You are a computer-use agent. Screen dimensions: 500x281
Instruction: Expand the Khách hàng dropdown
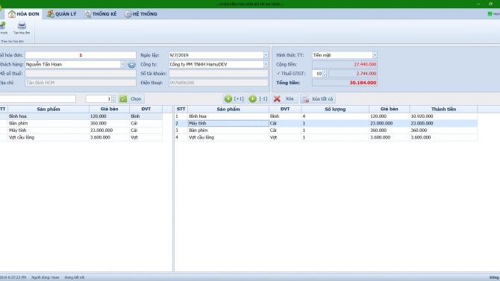[x=122, y=64]
